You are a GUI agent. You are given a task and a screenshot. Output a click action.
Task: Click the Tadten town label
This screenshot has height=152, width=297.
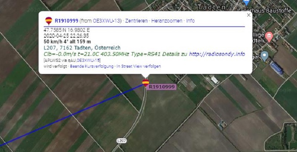212,7
